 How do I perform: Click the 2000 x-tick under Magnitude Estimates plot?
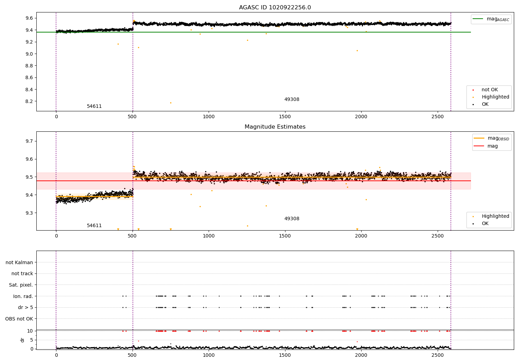click(361, 236)
